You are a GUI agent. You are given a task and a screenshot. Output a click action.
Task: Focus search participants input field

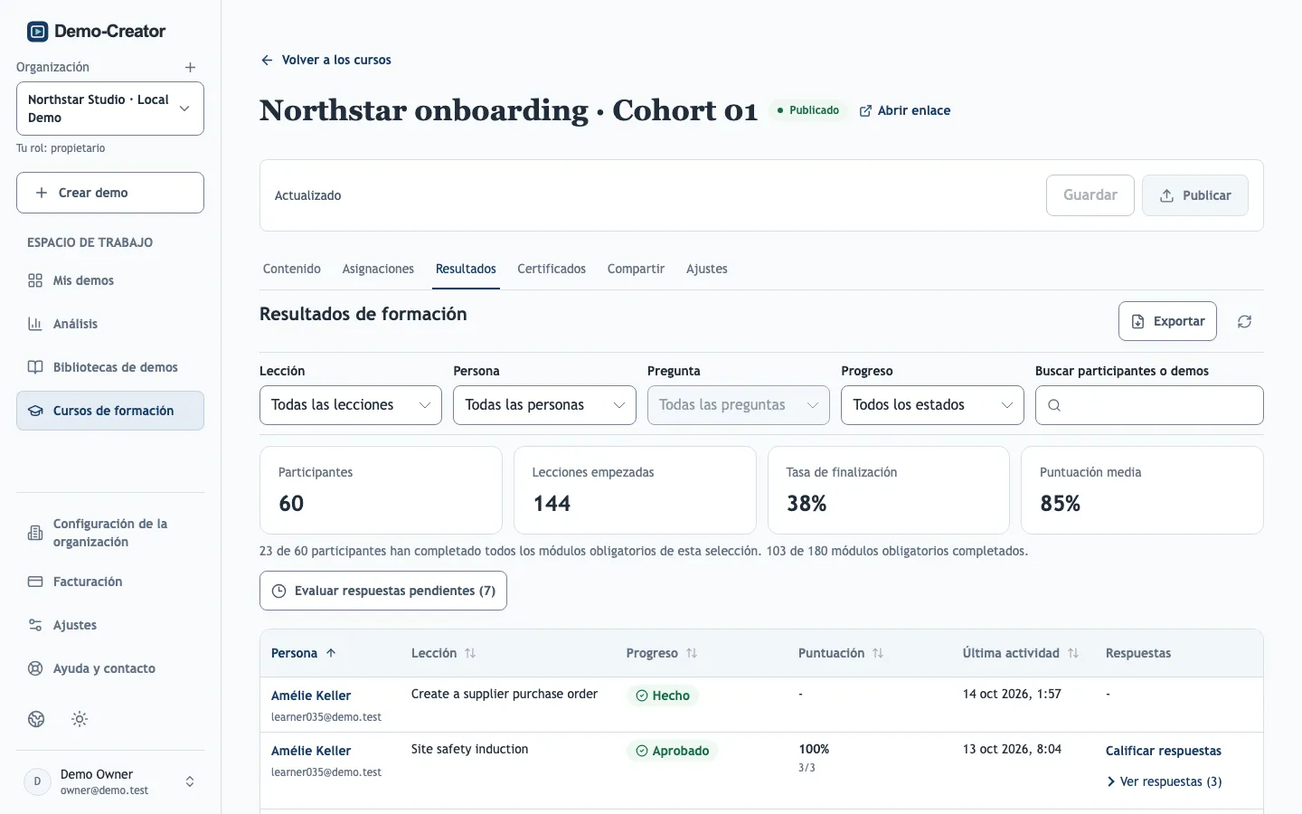1149,405
